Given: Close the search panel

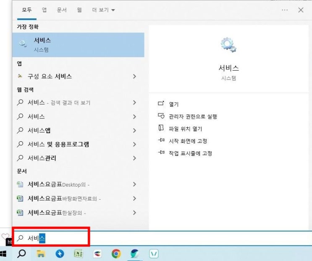Looking at the screenshot, I should [301, 10].
